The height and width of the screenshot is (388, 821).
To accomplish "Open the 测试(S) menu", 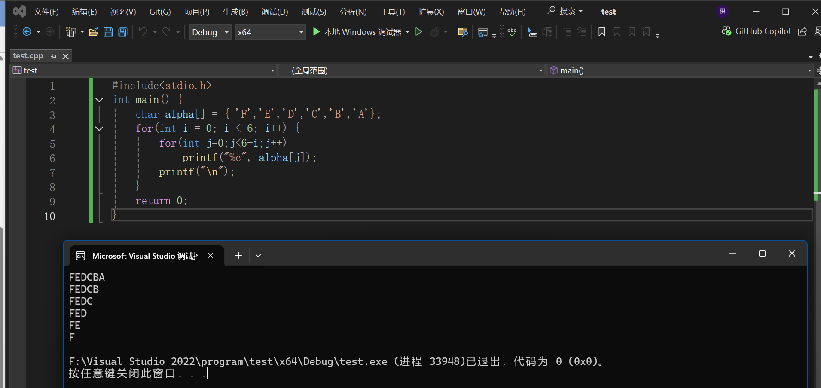I will (x=314, y=12).
